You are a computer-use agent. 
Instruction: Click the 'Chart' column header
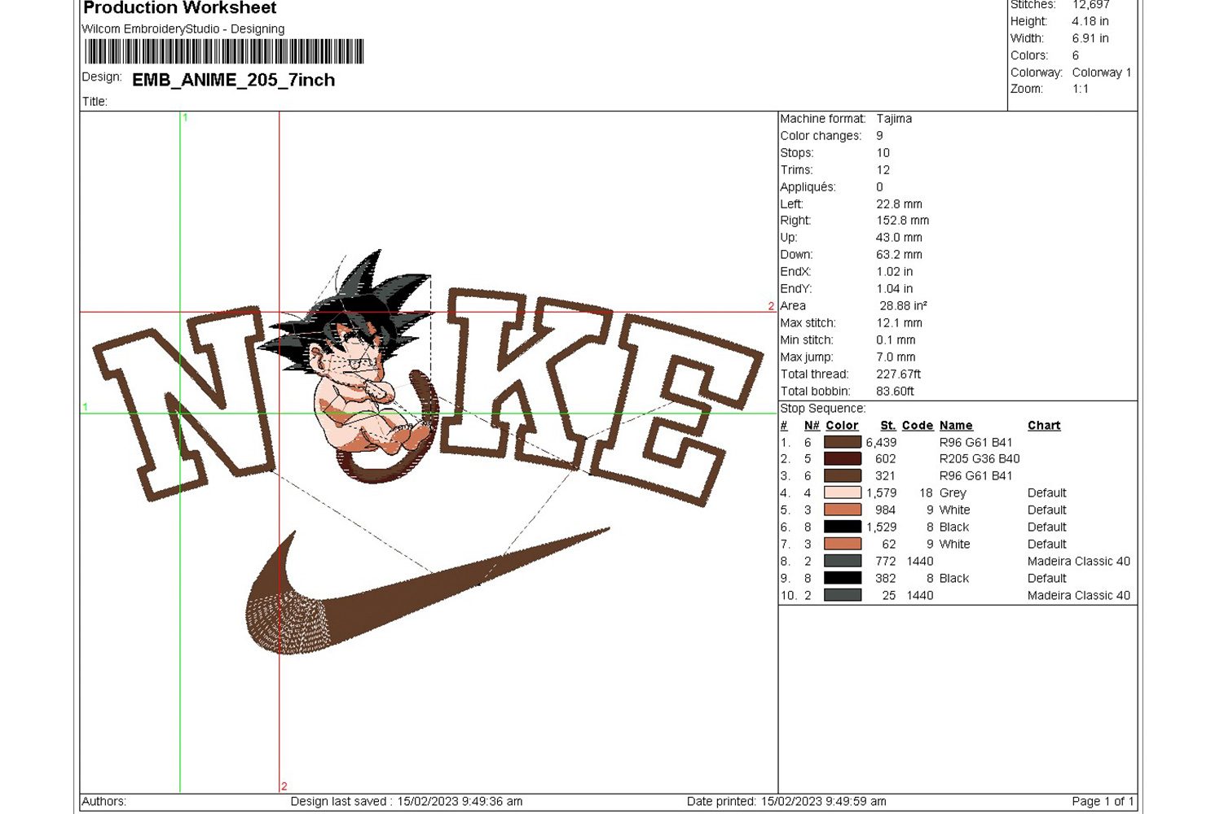coord(1044,426)
